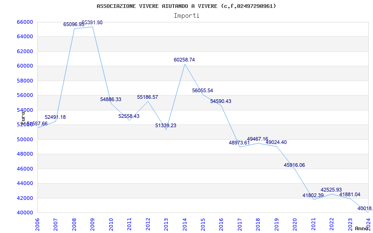The height and width of the screenshot is (233, 373).
Task: Click the data label 49467.16
Action: click(x=258, y=139)
